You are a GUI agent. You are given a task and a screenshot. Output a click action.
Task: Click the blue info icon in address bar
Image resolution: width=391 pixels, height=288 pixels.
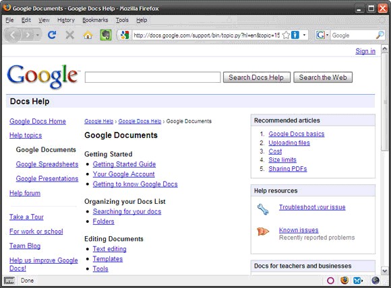pyautogui.click(x=295, y=35)
